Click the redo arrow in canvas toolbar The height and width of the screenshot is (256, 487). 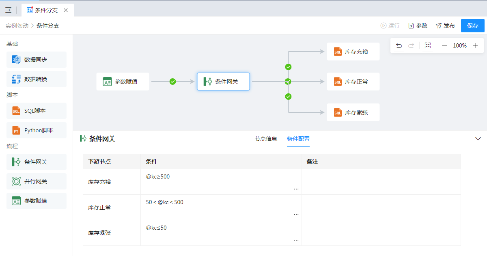coord(411,45)
